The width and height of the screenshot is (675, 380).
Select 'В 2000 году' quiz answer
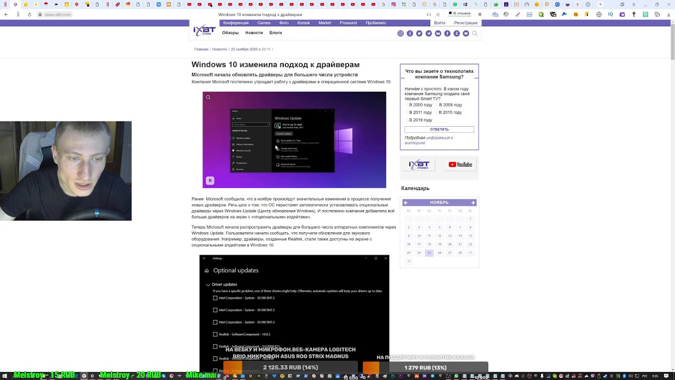tap(419, 105)
